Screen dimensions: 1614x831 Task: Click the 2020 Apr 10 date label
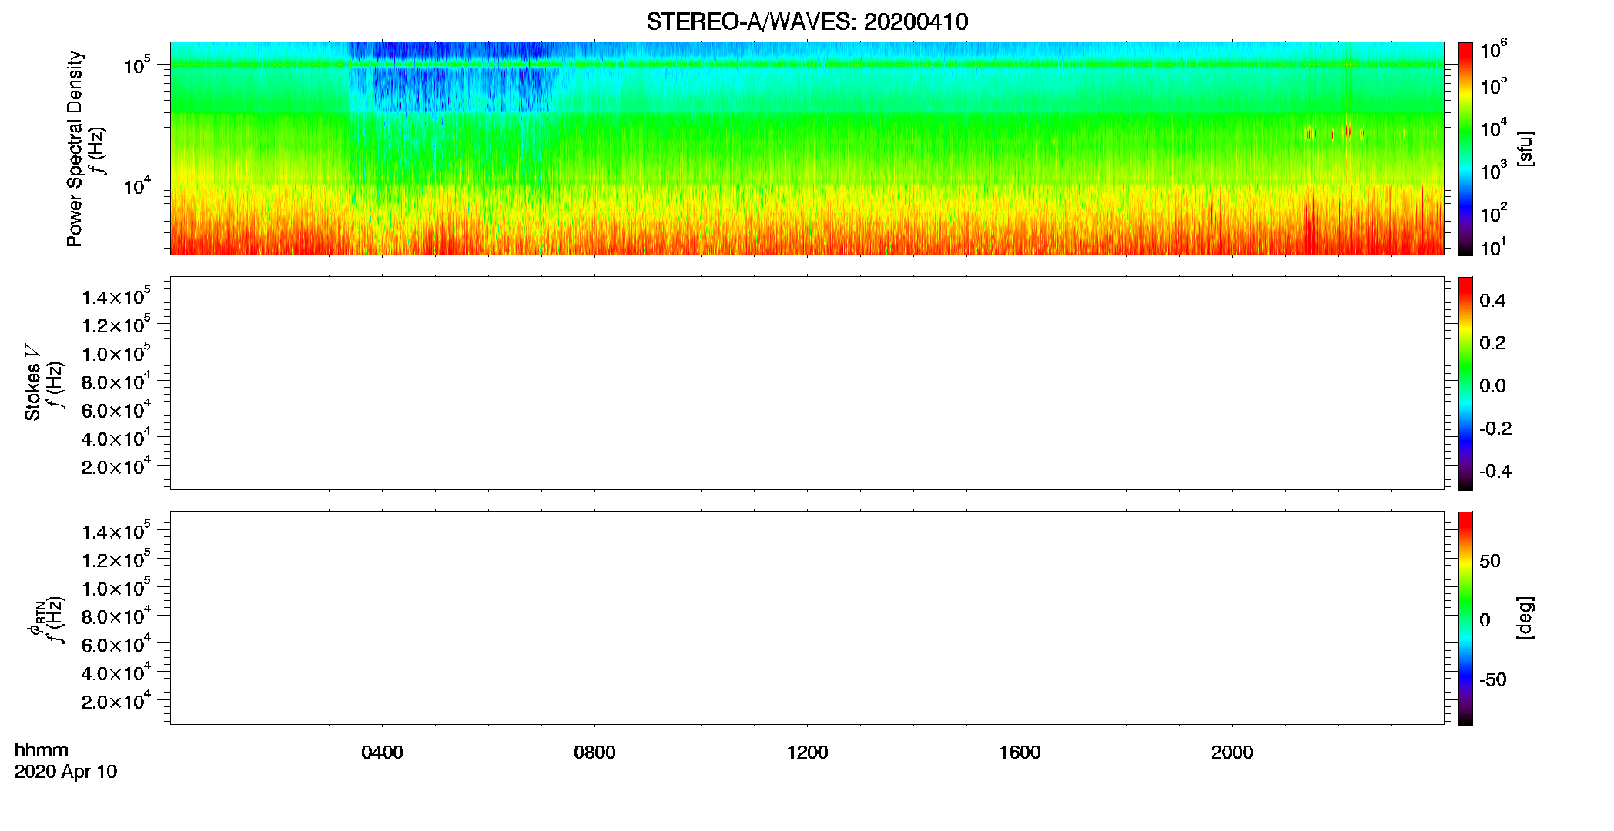[65, 772]
